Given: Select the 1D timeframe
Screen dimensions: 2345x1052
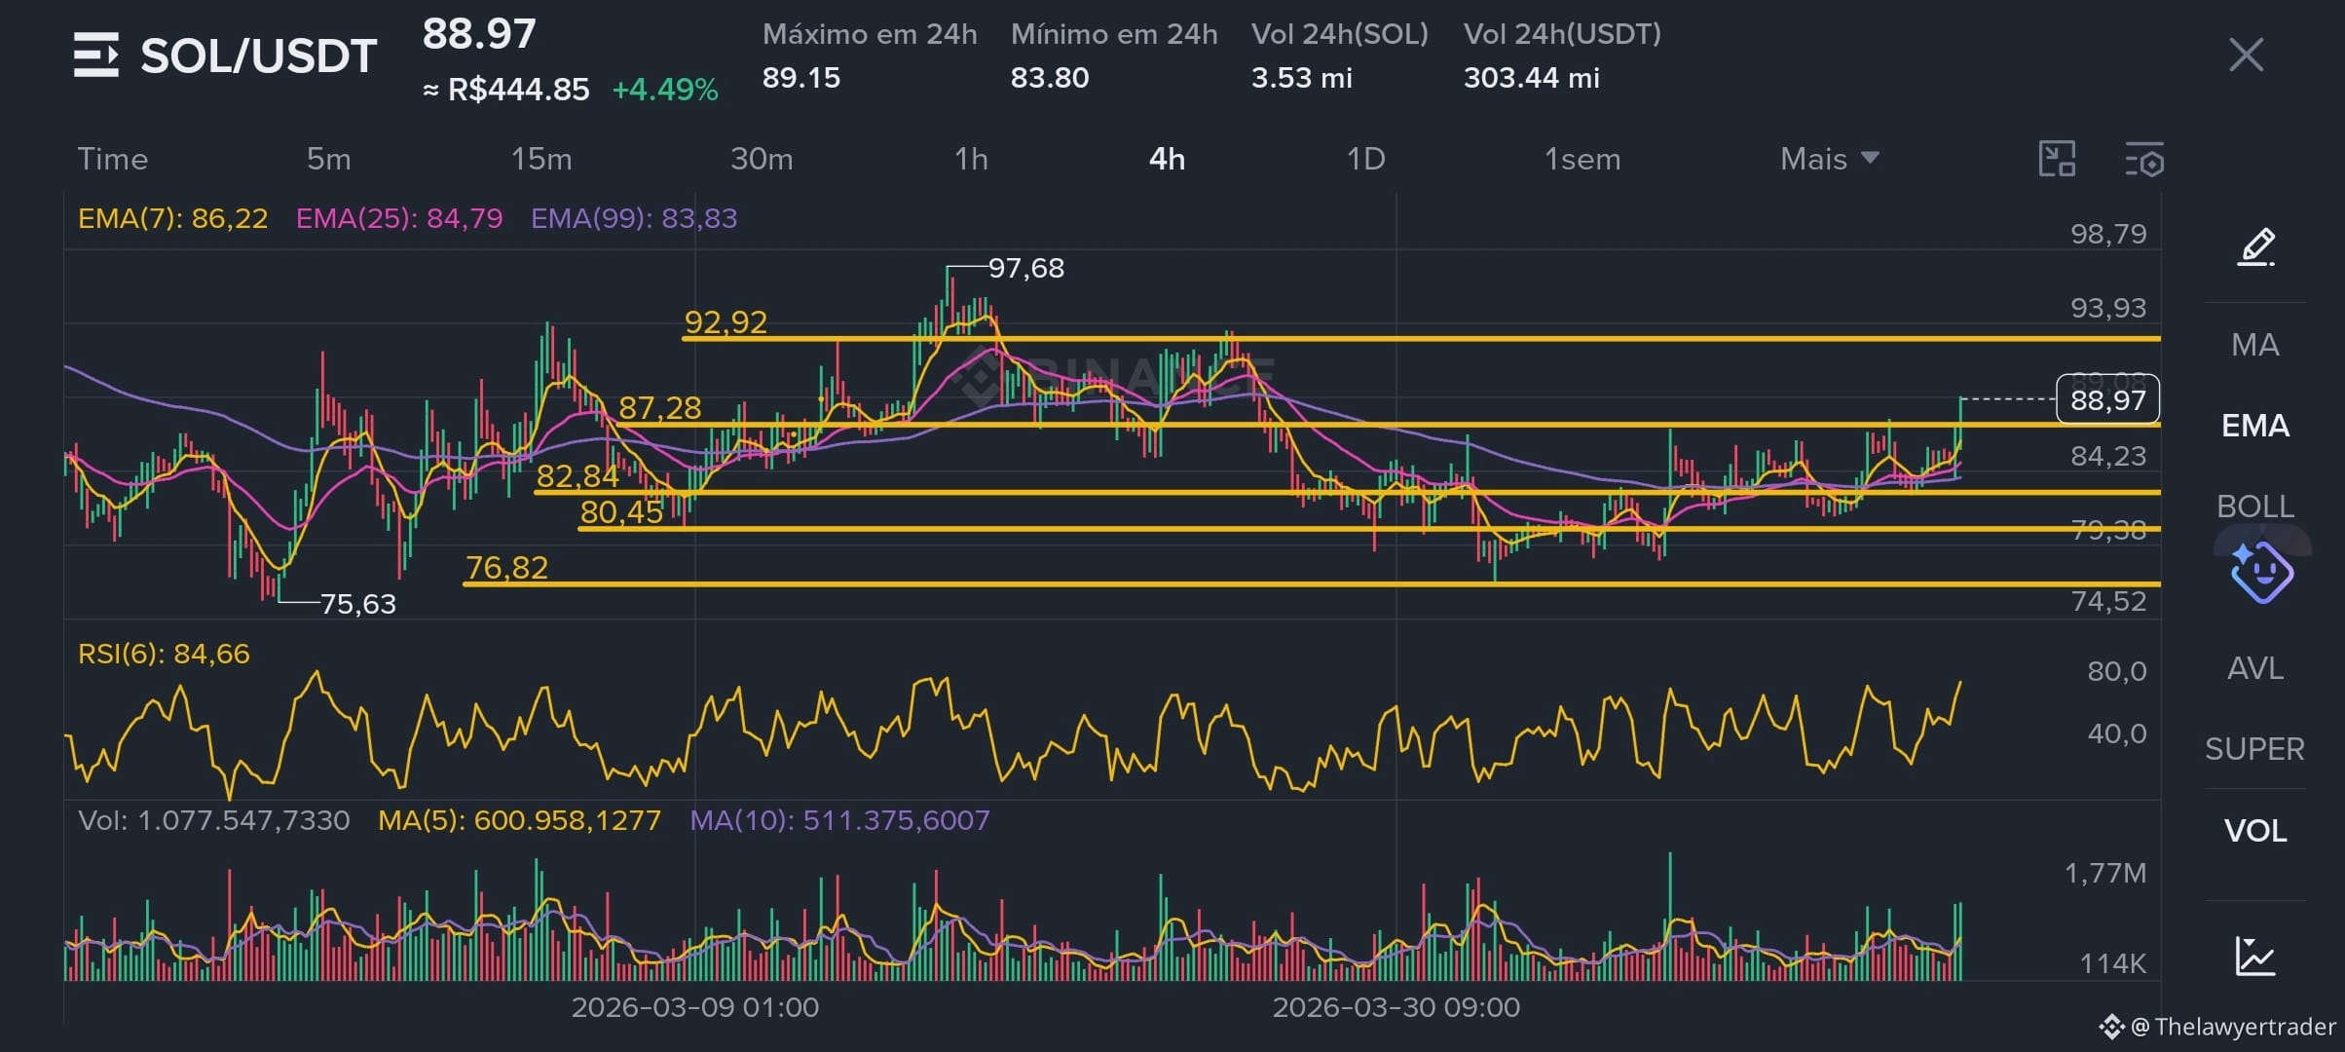Looking at the screenshot, I should 1365,159.
